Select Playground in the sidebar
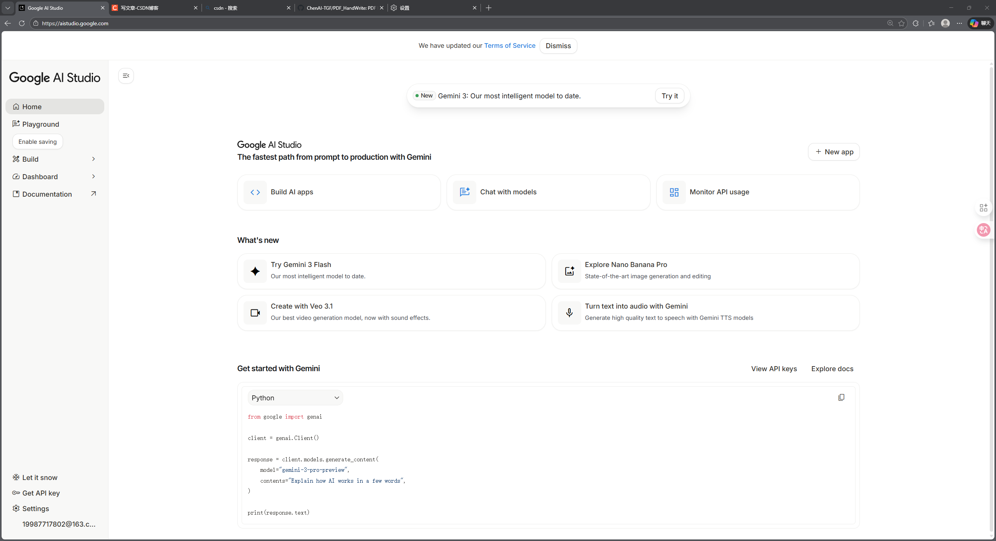 click(40, 124)
